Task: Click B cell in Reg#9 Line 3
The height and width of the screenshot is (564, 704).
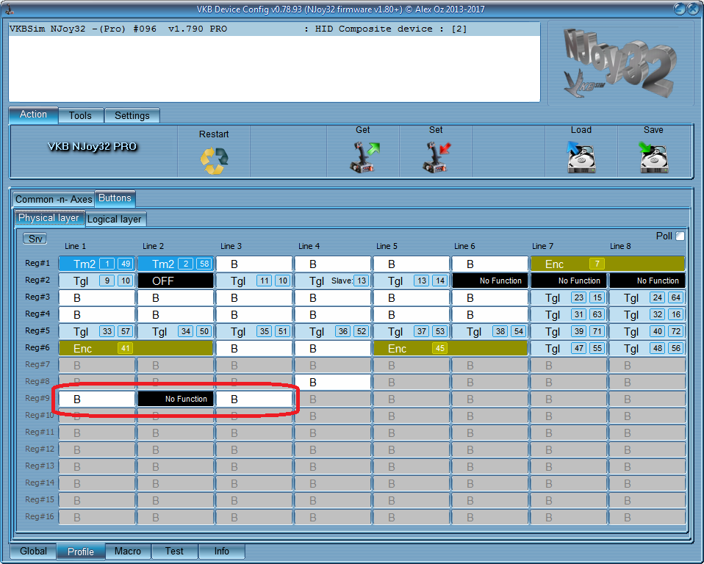Action: [254, 399]
